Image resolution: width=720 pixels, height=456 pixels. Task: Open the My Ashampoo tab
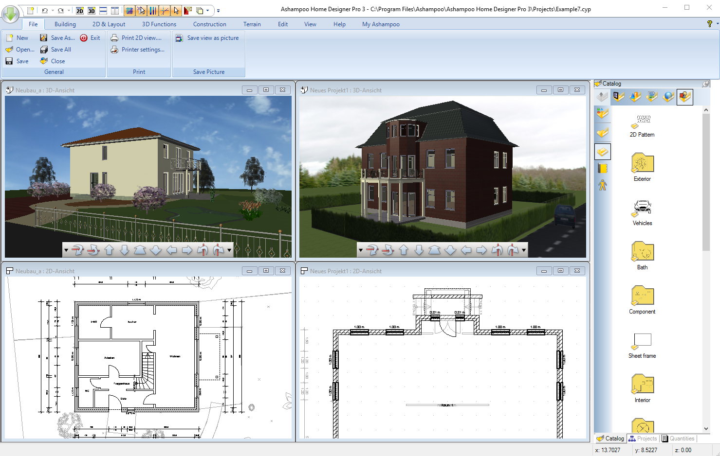381,24
